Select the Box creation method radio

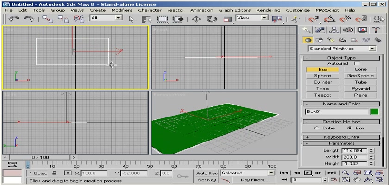pyautogui.click(x=350, y=128)
